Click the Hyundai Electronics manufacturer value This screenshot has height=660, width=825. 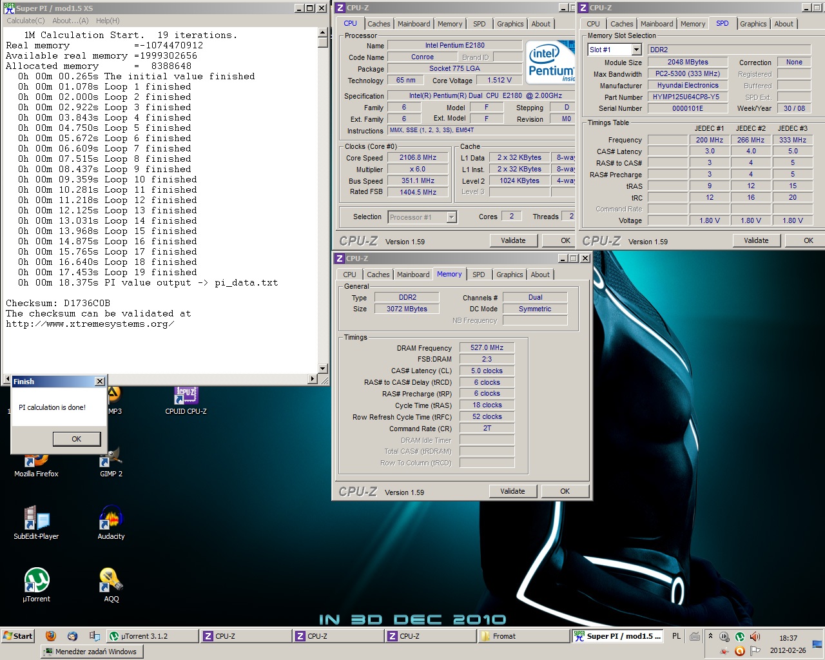[688, 85]
